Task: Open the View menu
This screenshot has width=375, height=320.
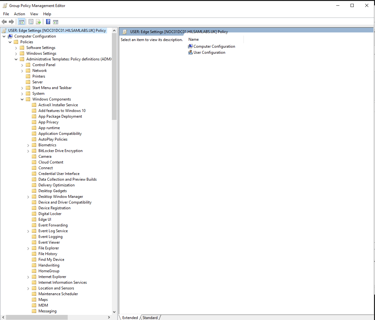Action: [34, 14]
